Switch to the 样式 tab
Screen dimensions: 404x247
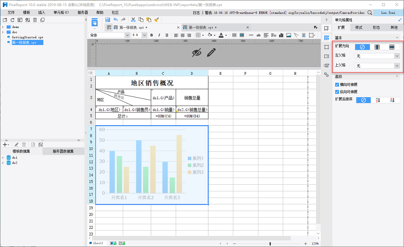click(359, 28)
